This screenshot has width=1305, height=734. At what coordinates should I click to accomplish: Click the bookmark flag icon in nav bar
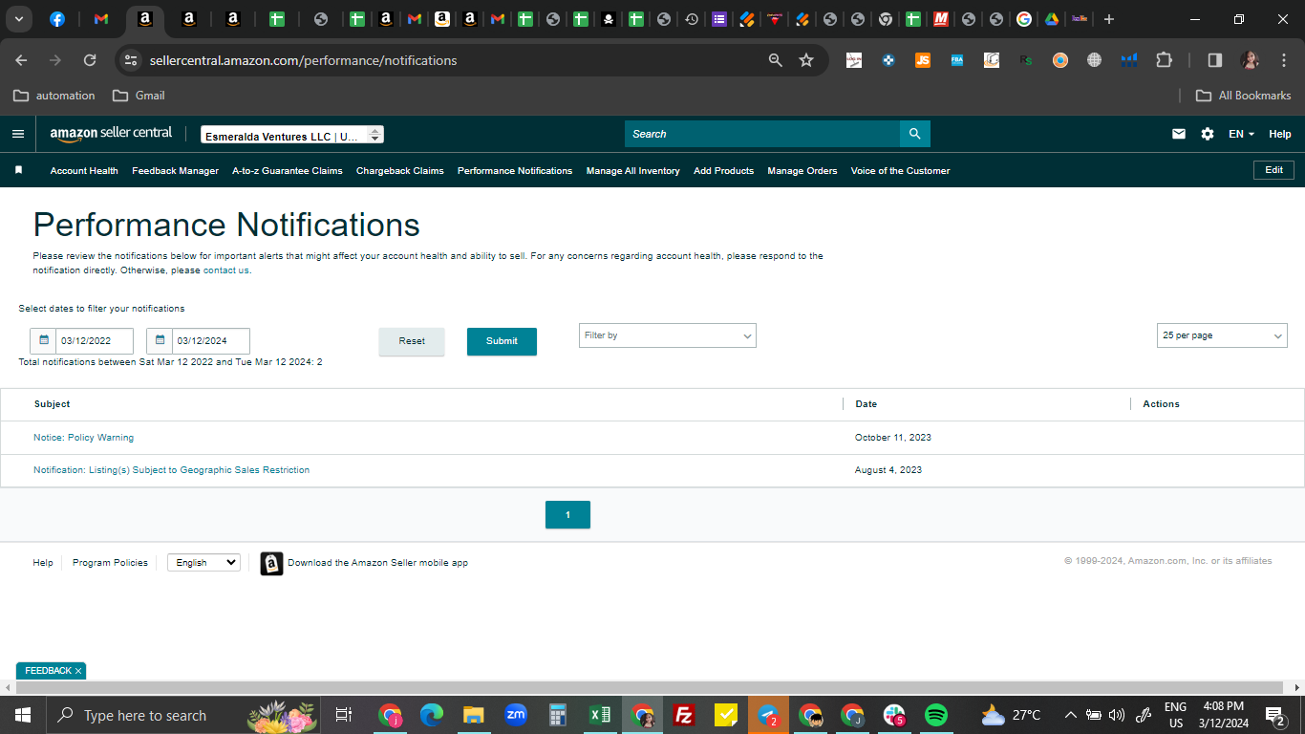point(18,170)
